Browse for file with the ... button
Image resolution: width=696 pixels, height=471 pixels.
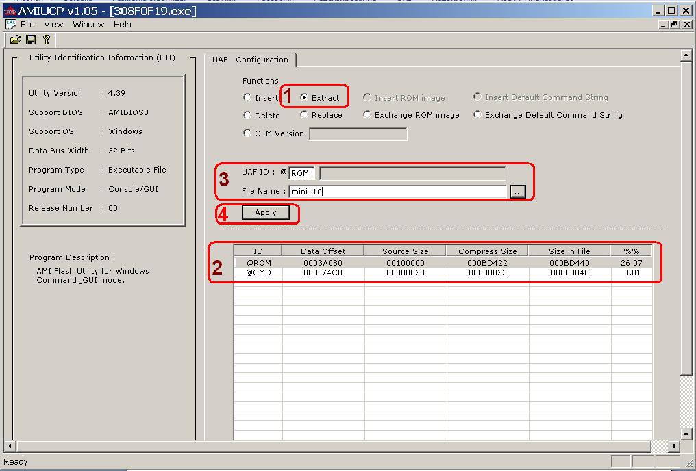(518, 192)
